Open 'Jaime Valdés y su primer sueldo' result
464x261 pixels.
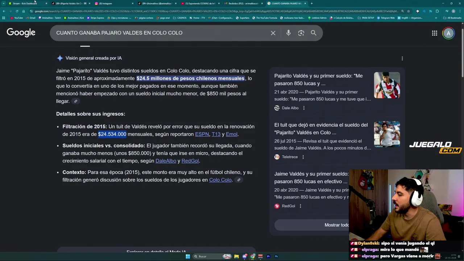311,178
